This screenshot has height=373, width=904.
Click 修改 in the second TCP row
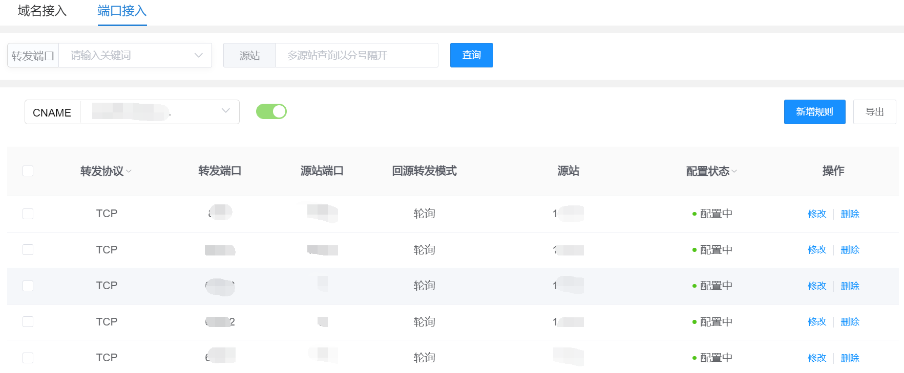[x=816, y=250]
